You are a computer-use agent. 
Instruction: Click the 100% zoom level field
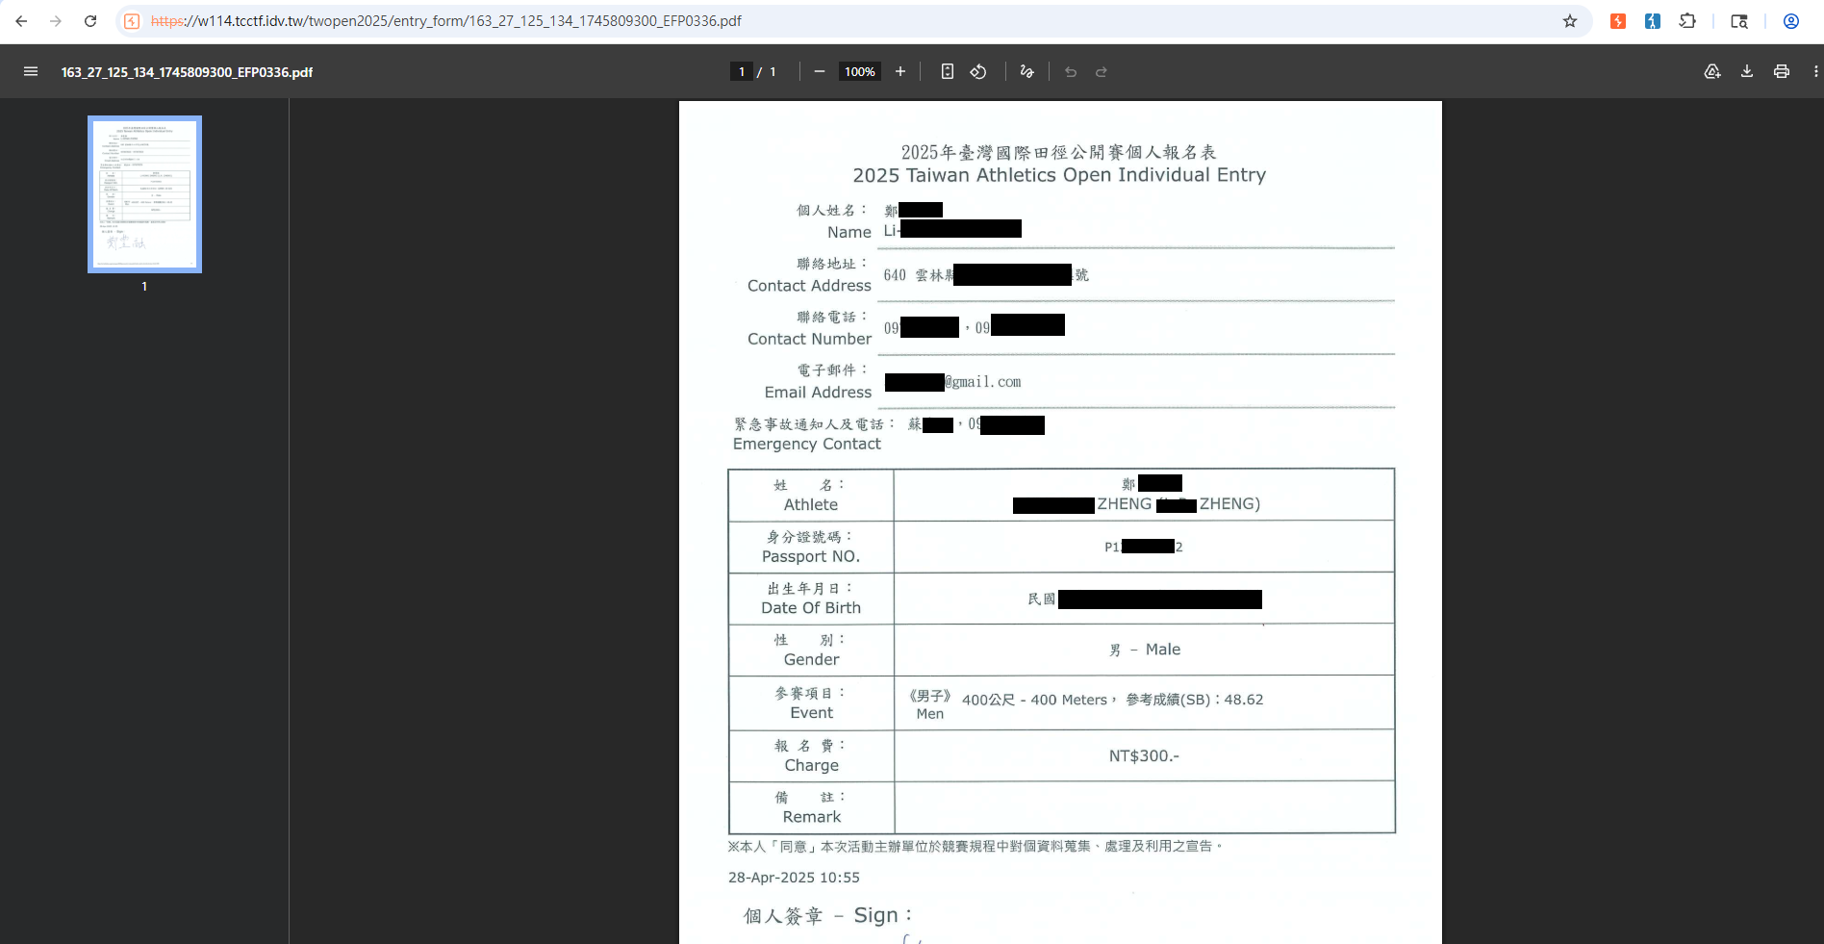click(860, 71)
